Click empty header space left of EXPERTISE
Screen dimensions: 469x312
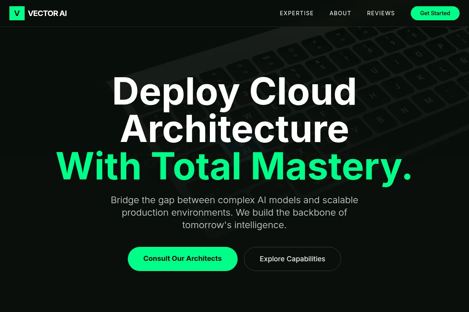coord(172,13)
